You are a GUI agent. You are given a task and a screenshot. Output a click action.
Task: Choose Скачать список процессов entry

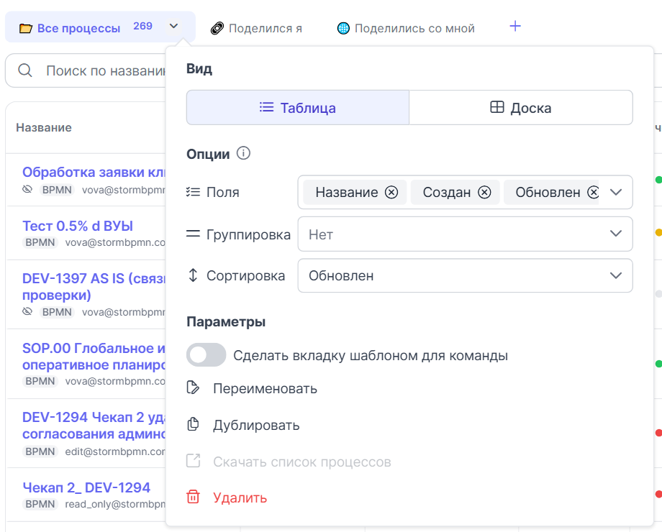302,462
